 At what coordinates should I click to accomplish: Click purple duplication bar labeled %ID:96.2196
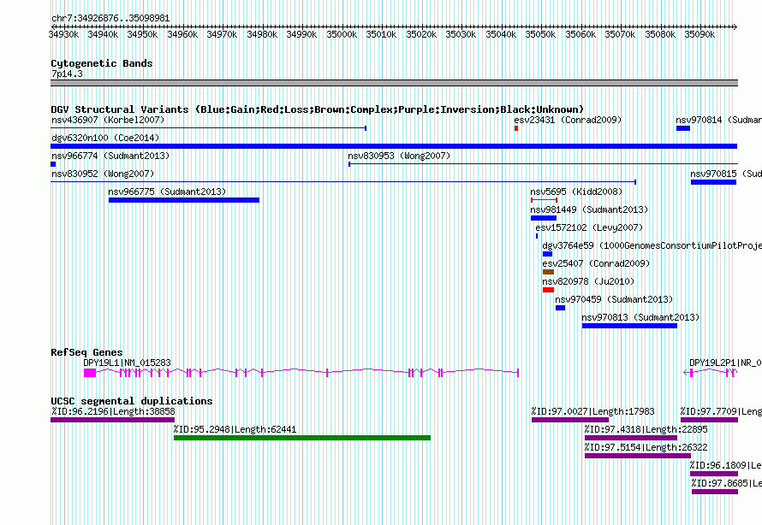pyautogui.click(x=112, y=420)
